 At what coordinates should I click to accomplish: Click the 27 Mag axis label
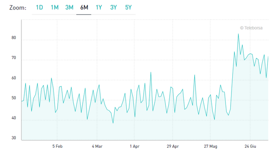click(x=211, y=146)
